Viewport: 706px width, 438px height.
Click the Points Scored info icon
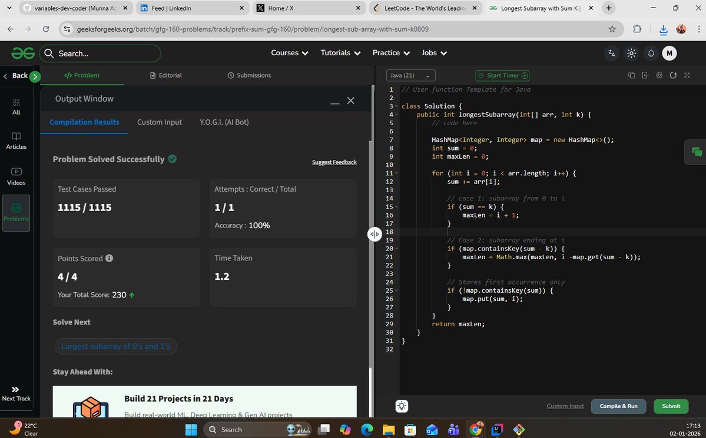tap(109, 258)
